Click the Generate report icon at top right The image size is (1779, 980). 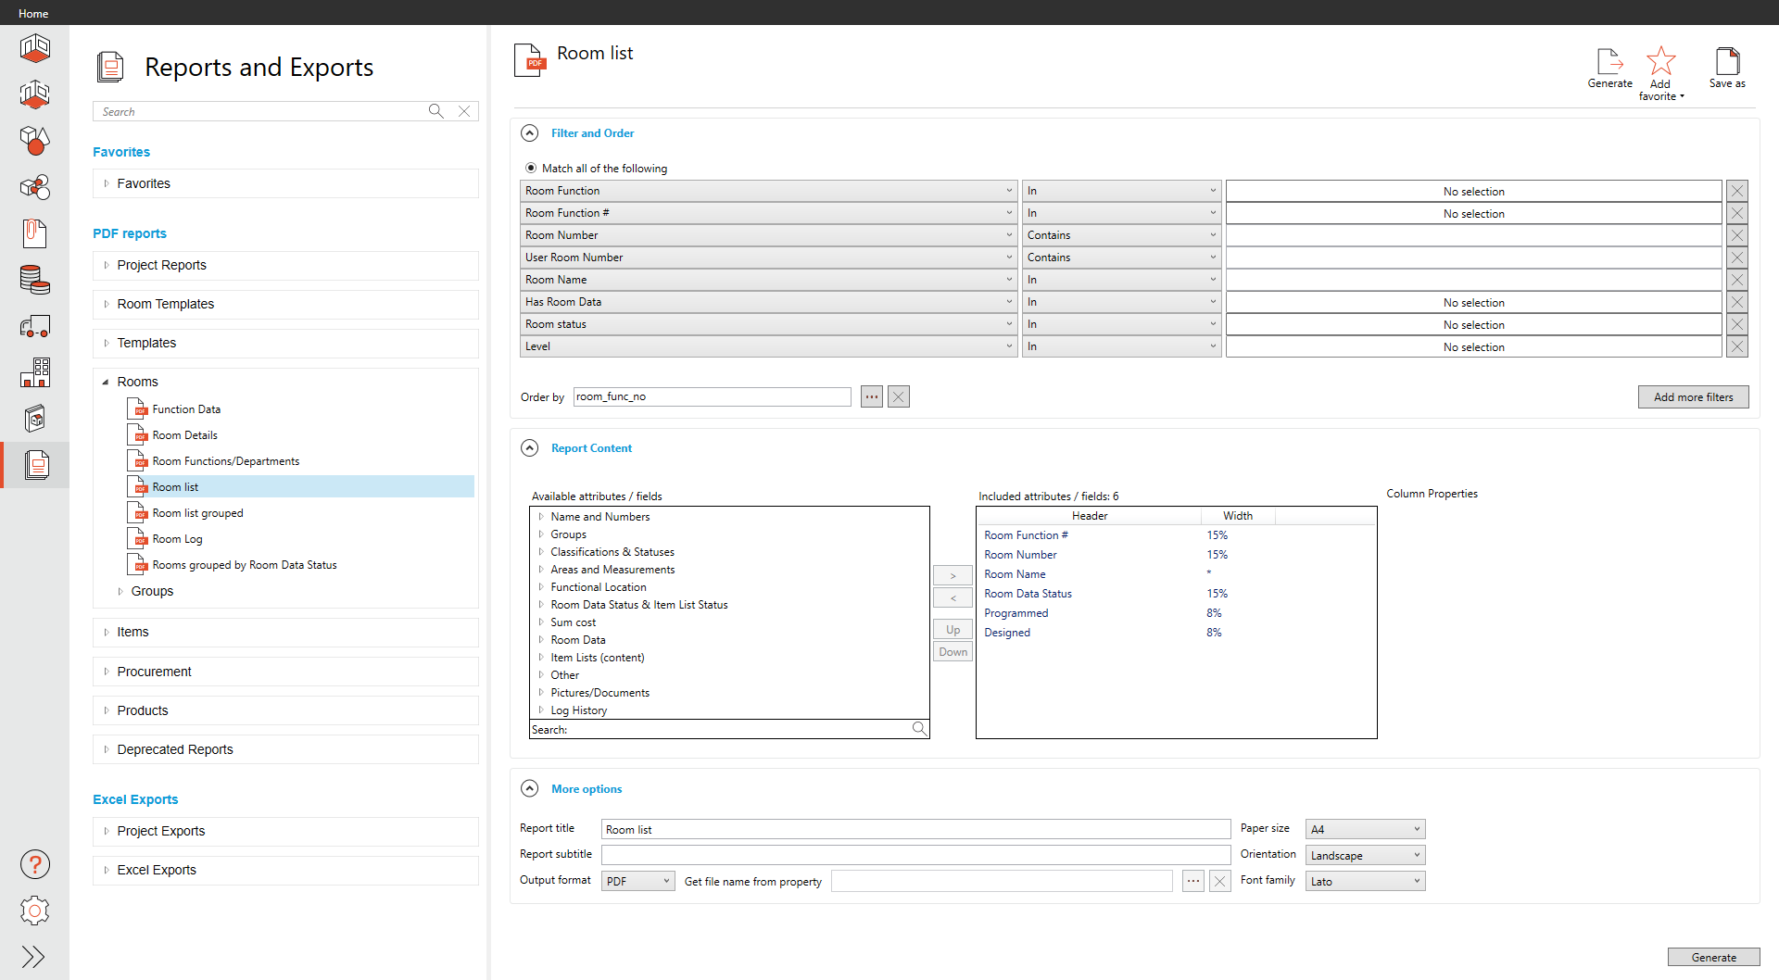(1609, 62)
